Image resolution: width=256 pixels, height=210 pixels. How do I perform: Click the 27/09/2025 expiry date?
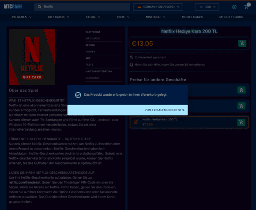point(92,78)
